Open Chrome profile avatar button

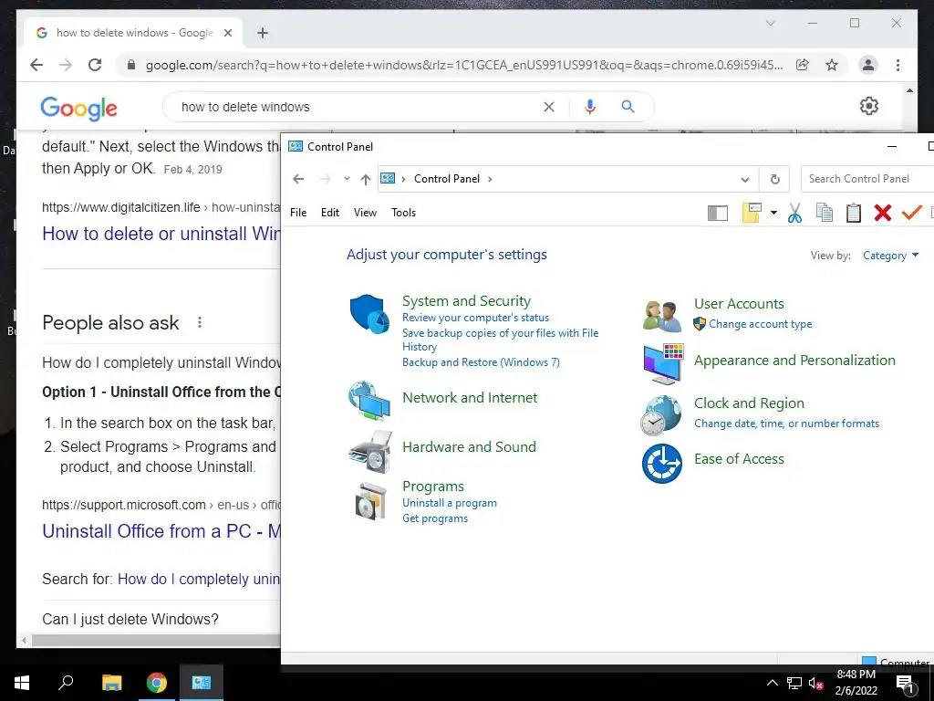click(868, 65)
